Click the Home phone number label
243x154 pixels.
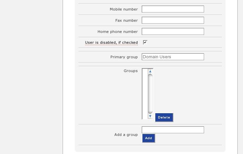pyautogui.click(x=118, y=32)
